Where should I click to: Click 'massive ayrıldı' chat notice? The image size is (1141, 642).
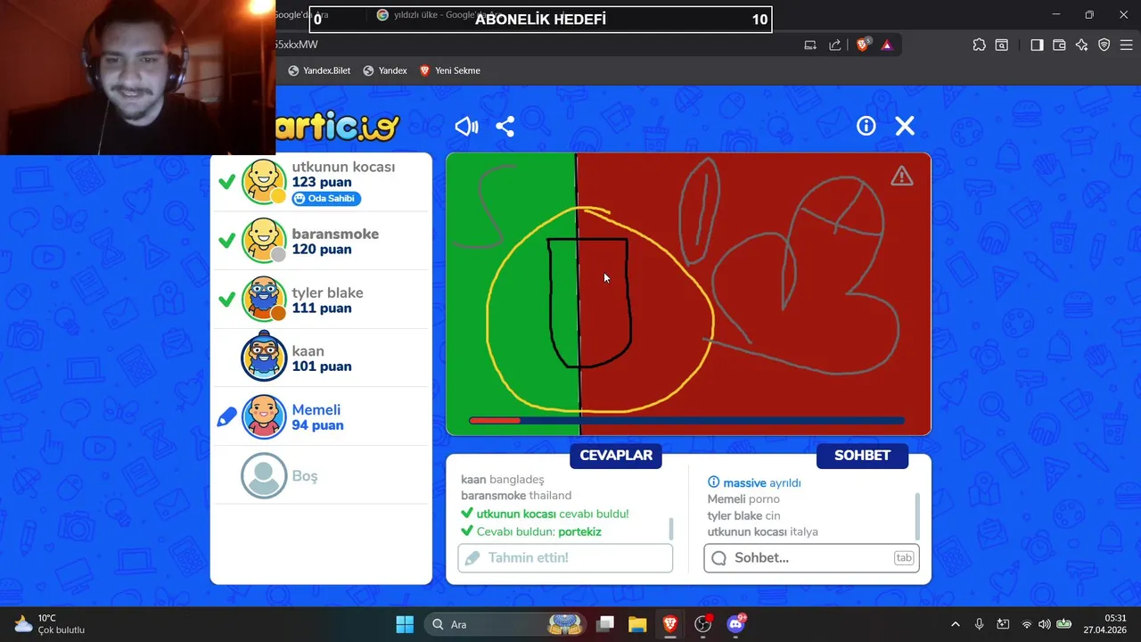754,482
